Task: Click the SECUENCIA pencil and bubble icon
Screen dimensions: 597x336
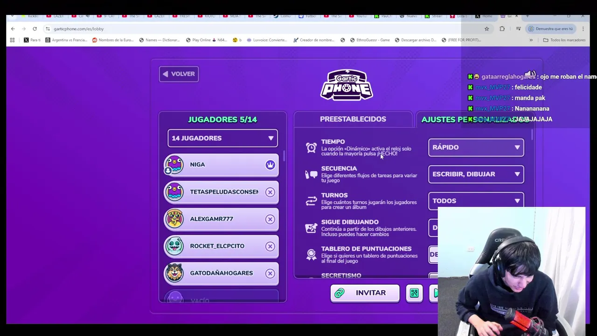Action: (x=311, y=175)
